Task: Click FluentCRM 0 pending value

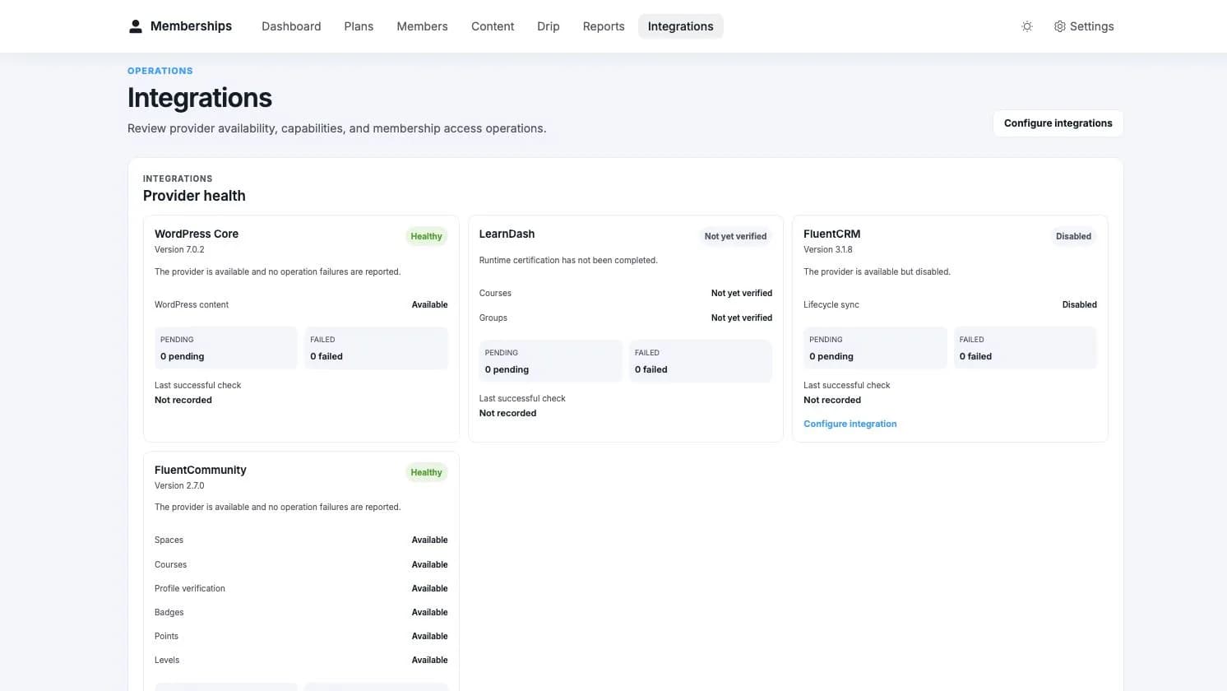Action: click(831, 356)
